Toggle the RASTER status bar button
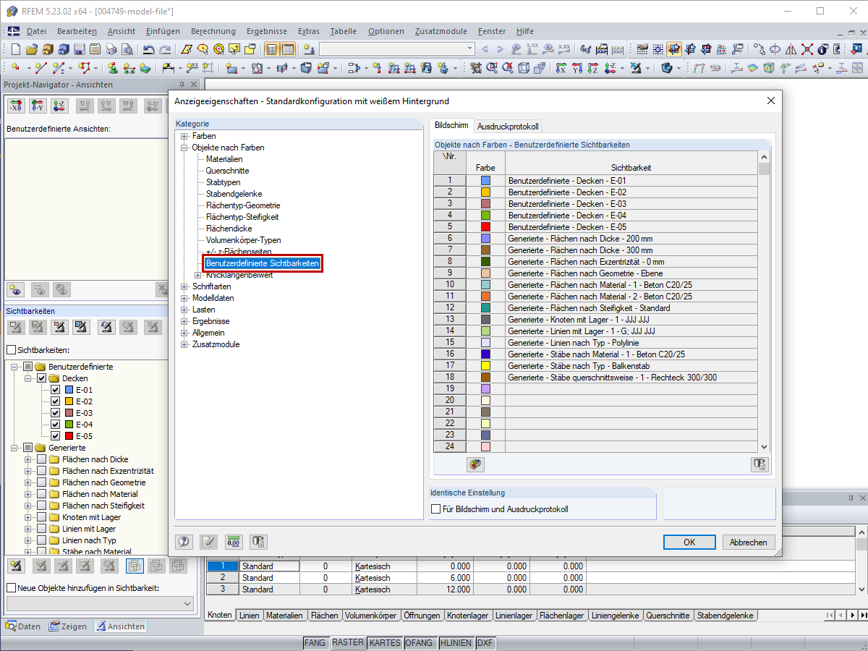 (x=348, y=642)
